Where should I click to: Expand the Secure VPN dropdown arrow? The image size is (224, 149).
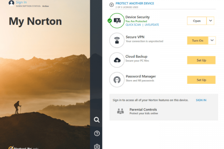coord(212,41)
